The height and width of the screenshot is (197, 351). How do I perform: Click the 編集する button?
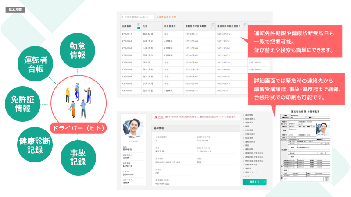[x=254, y=181]
